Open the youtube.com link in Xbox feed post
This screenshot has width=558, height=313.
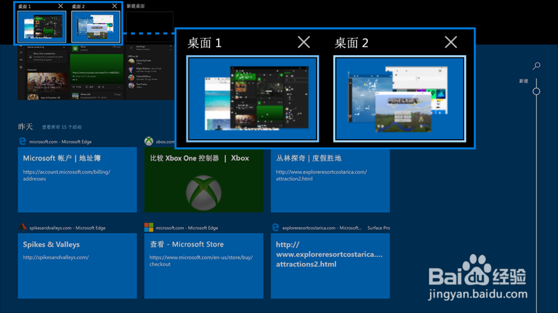97,72
